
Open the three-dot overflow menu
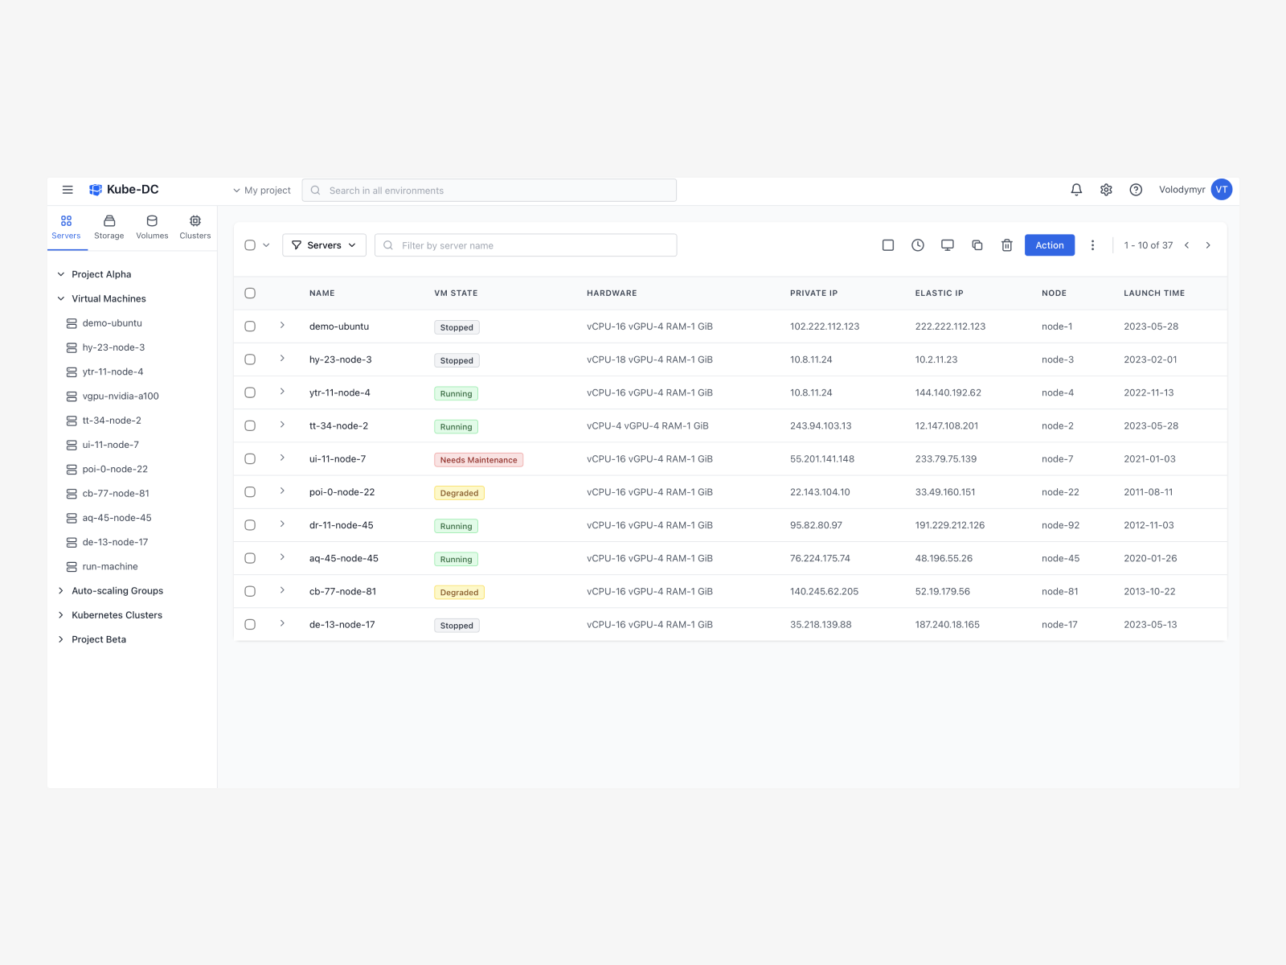pos(1092,244)
